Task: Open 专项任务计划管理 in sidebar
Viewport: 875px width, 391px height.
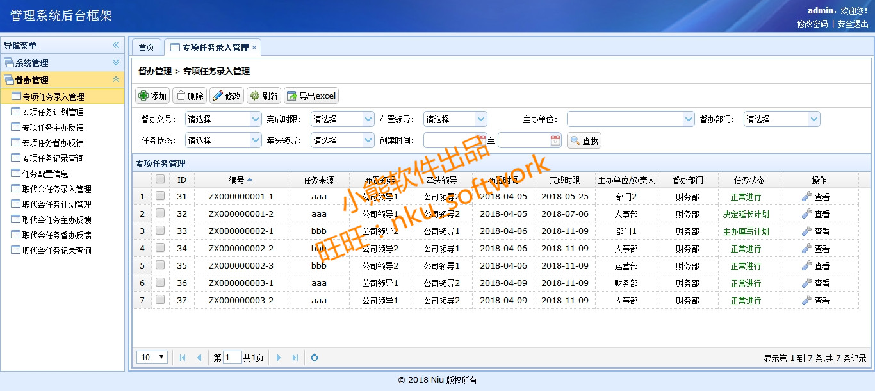Action: click(53, 112)
